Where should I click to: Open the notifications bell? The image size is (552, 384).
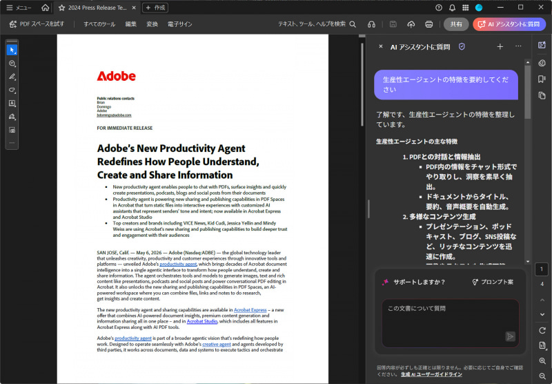[453, 8]
